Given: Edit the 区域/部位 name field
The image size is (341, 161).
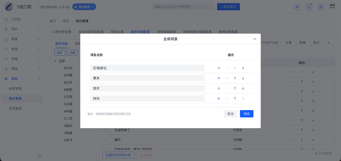Looking at the screenshot, I should click(x=148, y=68).
